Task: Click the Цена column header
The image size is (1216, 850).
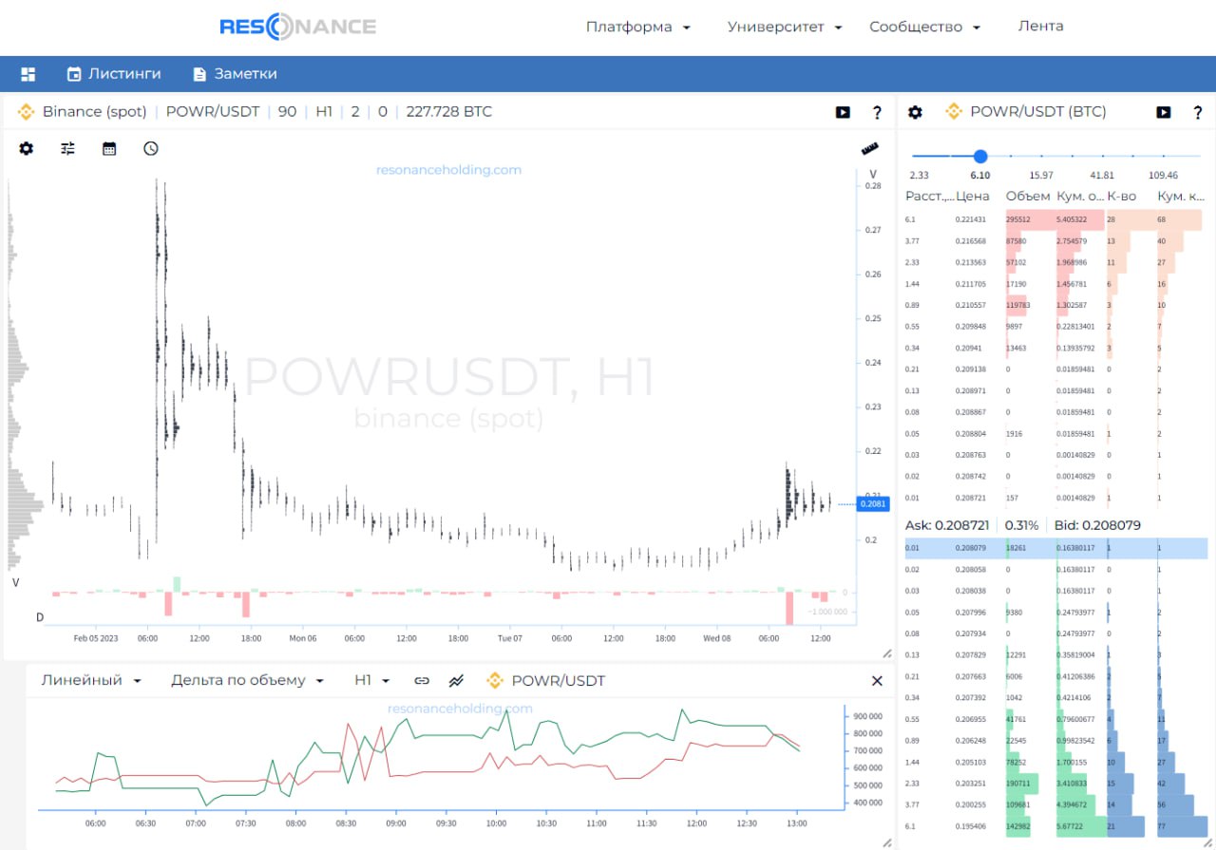Action: click(x=973, y=197)
